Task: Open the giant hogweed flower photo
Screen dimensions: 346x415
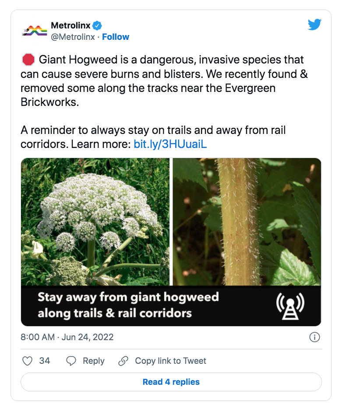Action: [x=95, y=222]
